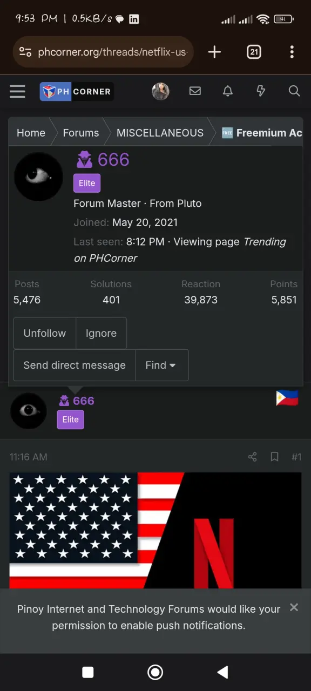Open the Netflix US flag image thumbnail

[x=155, y=530]
